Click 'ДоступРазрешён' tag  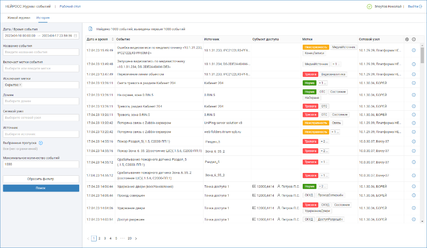pyautogui.click(x=330, y=219)
